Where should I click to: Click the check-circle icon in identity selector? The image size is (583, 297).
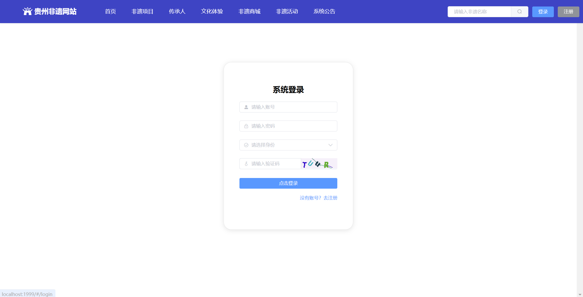tap(246, 145)
